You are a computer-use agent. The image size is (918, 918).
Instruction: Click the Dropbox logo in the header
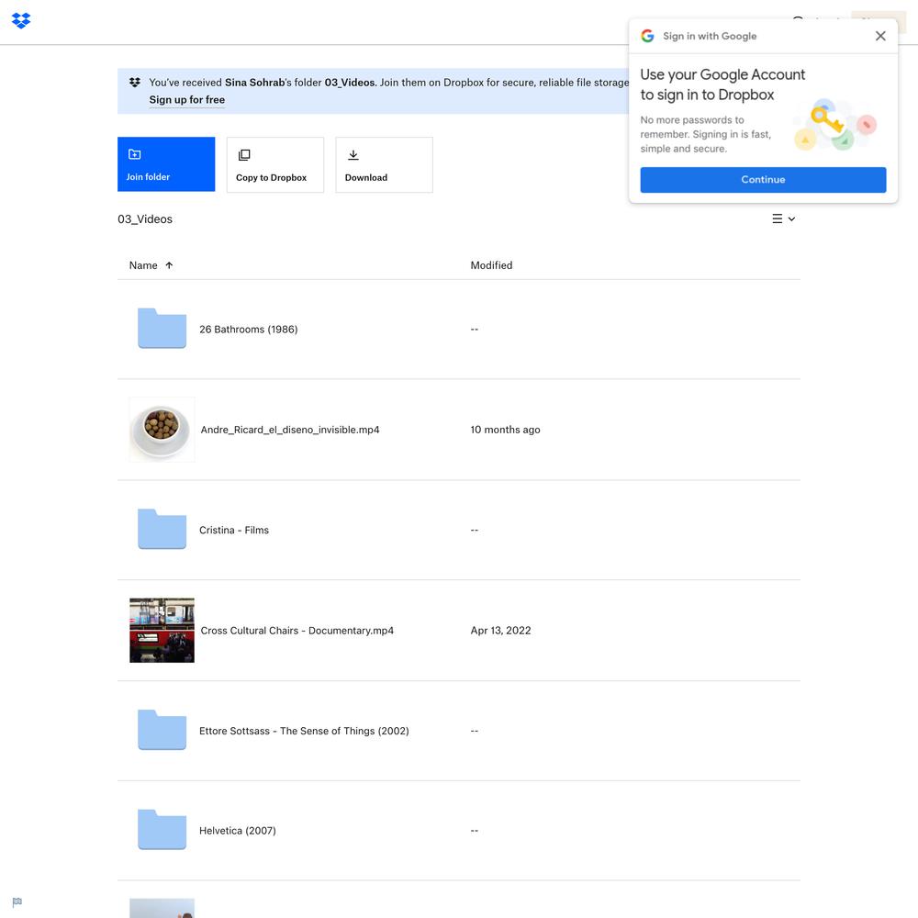[21, 20]
